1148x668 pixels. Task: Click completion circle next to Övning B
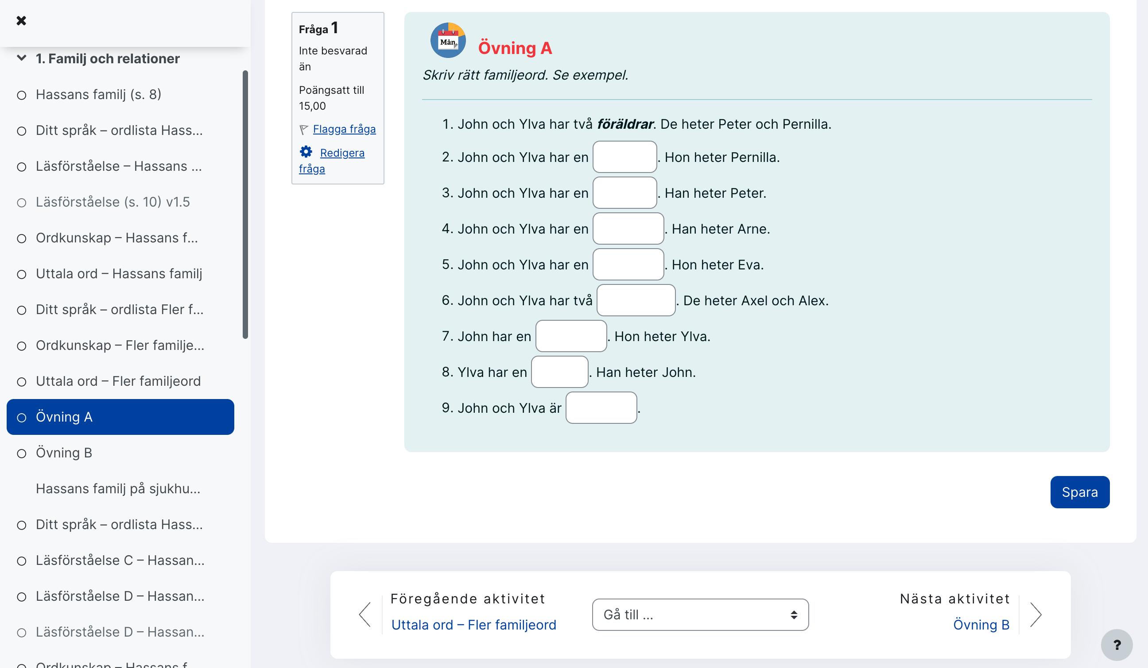tap(21, 453)
